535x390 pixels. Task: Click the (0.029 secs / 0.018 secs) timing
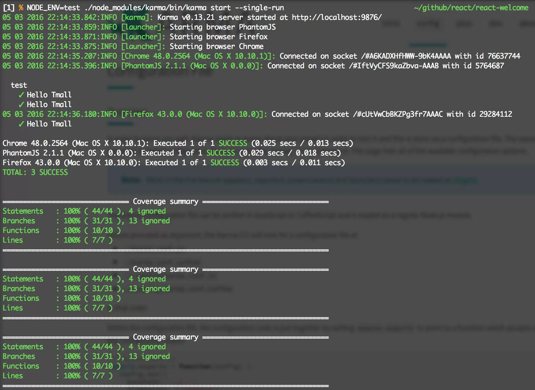[x=290, y=153]
